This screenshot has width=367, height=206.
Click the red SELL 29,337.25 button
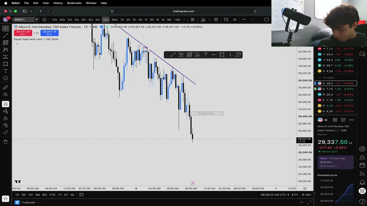pos(23,33)
